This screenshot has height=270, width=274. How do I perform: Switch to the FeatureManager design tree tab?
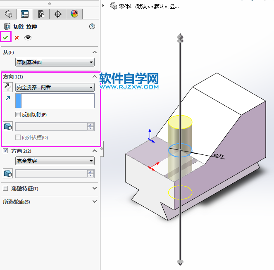[8, 14]
